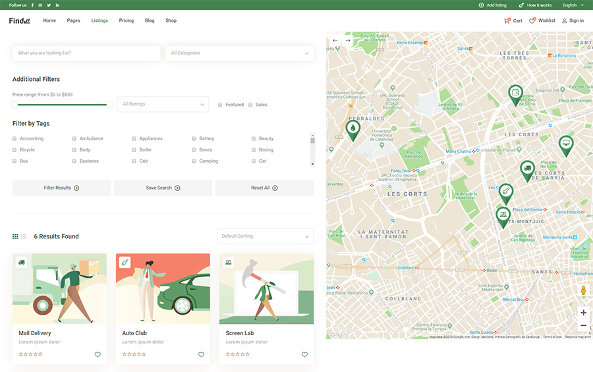Open the All Ratings dropdown

(163, 104)
